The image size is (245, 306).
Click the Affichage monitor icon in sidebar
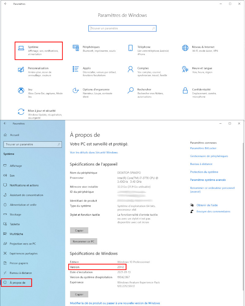click(x=5, y=166)
